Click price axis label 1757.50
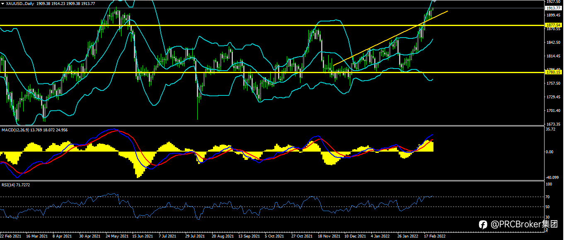Screen dimensions: 564x240 tap(553, 83)
